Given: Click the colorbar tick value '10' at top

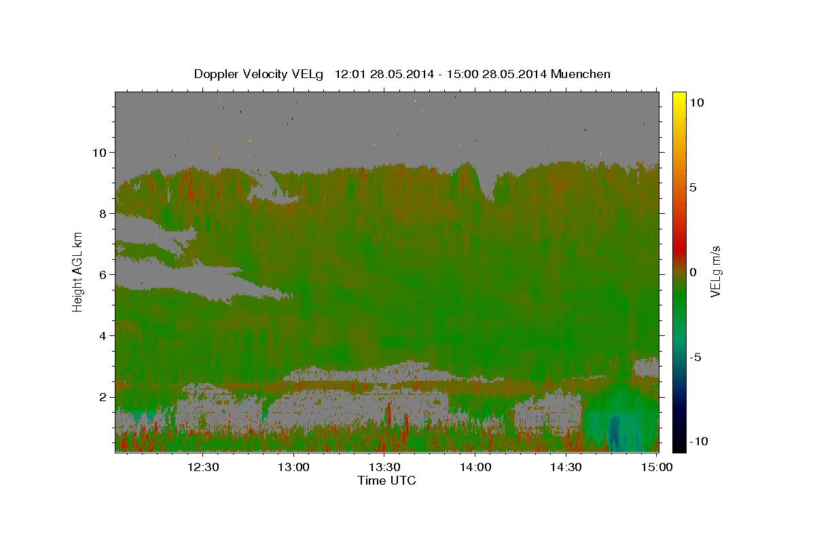Looking at the screenshot, I should [x=696, y=102].
